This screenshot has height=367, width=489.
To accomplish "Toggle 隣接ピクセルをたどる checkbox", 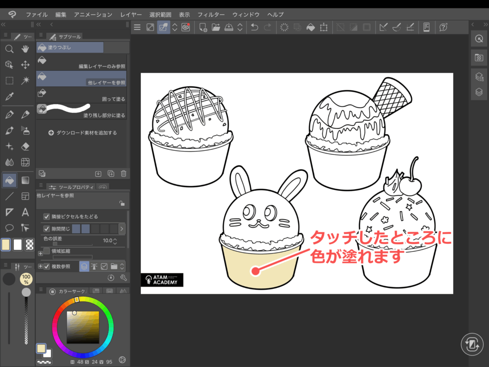I will coord(47,216).
